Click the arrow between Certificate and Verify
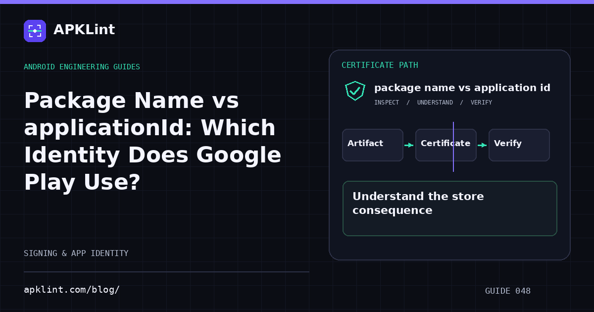The image size is (594, 312). point(482,145)
